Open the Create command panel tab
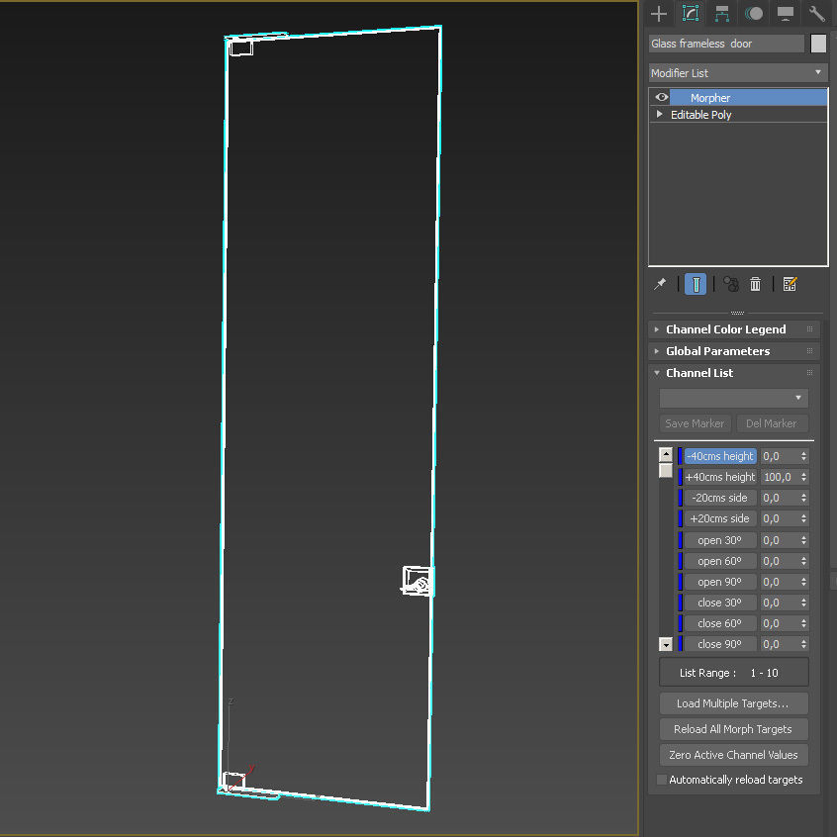 pyautogui.click(x=659, y=13)
